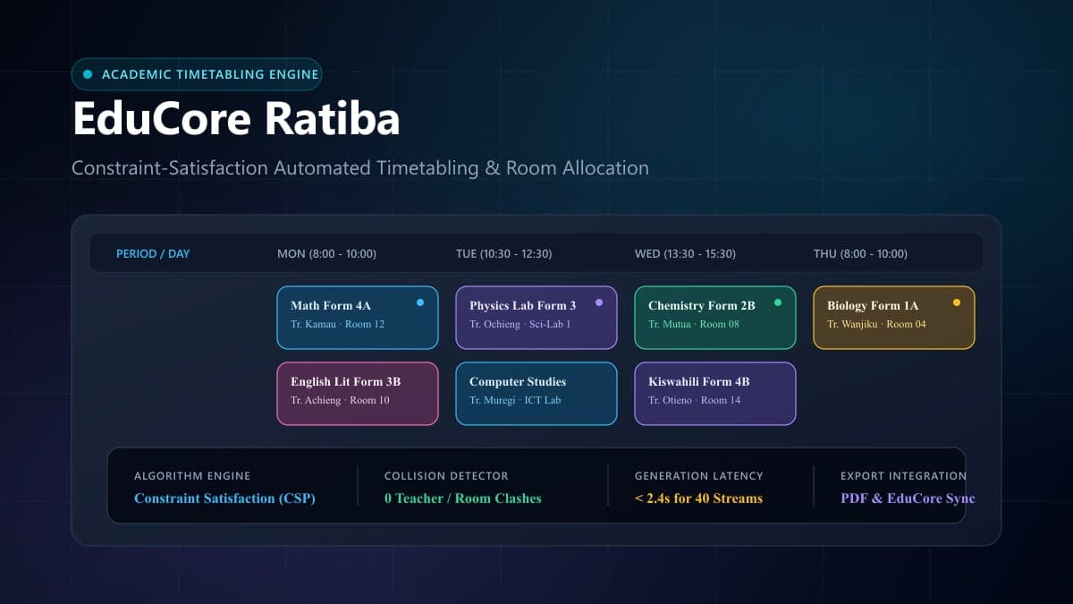Click the yellow status dot on Biology Form 1A

point(957,302)
